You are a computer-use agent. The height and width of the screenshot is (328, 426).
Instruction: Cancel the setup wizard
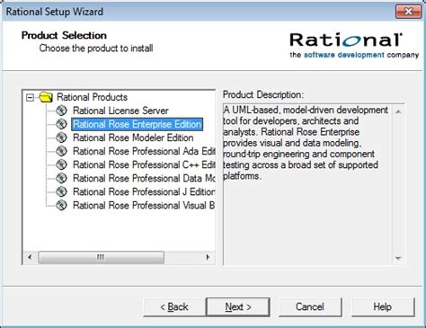pos(310,307)
